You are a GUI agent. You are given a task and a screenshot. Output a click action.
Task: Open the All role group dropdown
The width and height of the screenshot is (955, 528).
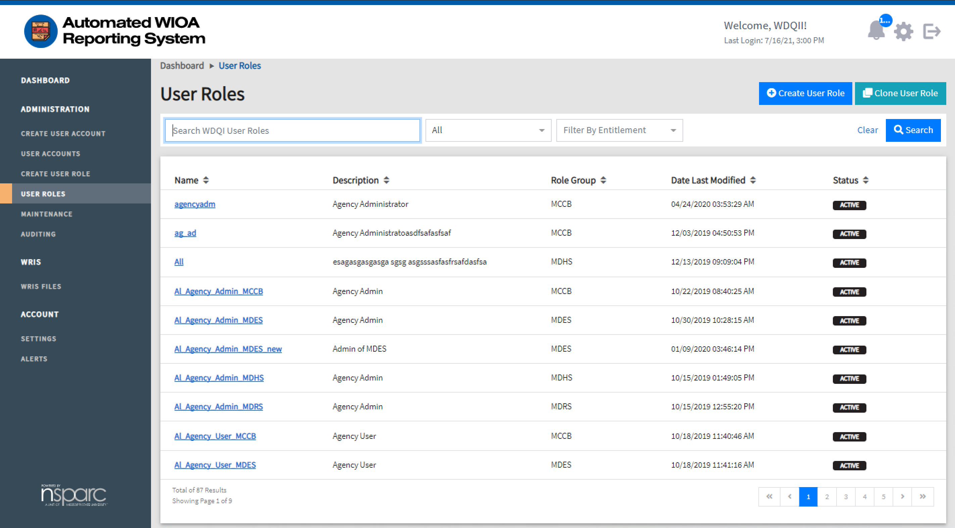coord(488,130)
